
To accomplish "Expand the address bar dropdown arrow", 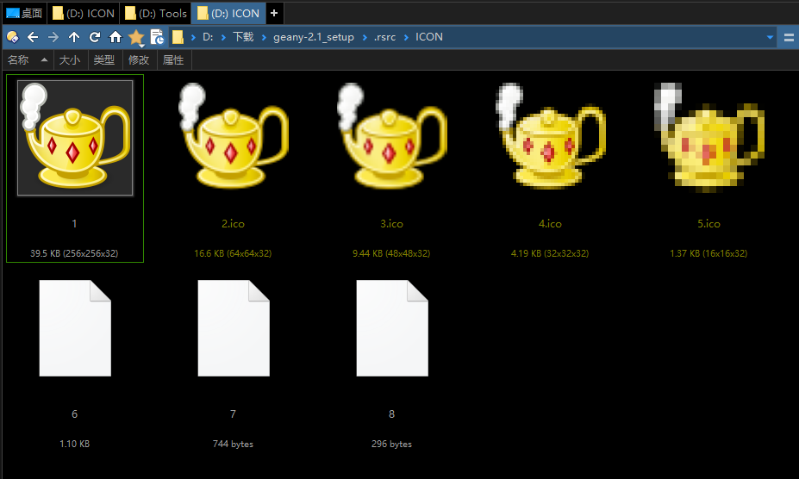I will coord(770,37).
